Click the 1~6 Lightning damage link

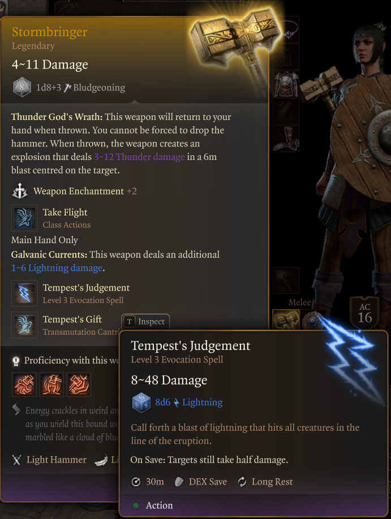pos(57,268)
